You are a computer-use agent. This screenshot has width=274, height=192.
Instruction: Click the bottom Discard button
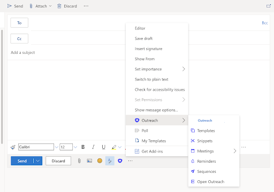click(x=58, y=161)
